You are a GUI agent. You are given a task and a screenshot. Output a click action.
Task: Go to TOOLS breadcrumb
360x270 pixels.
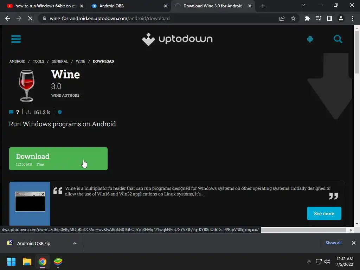pyautogui.click(x=38, y=61)
